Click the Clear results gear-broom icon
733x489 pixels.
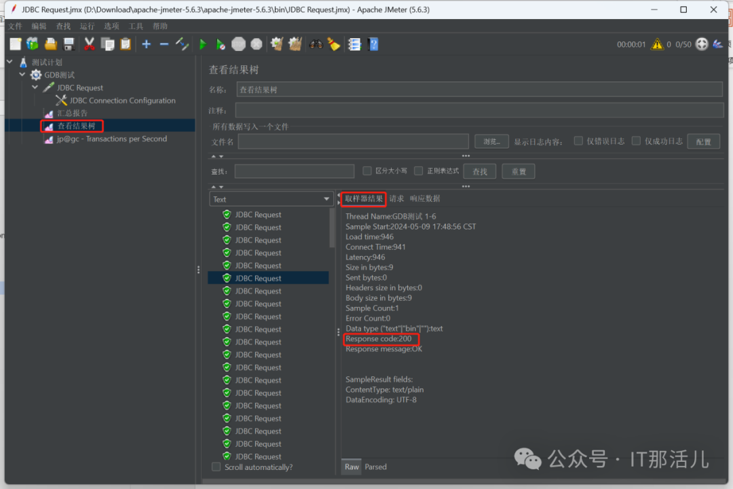coord(277,44)
